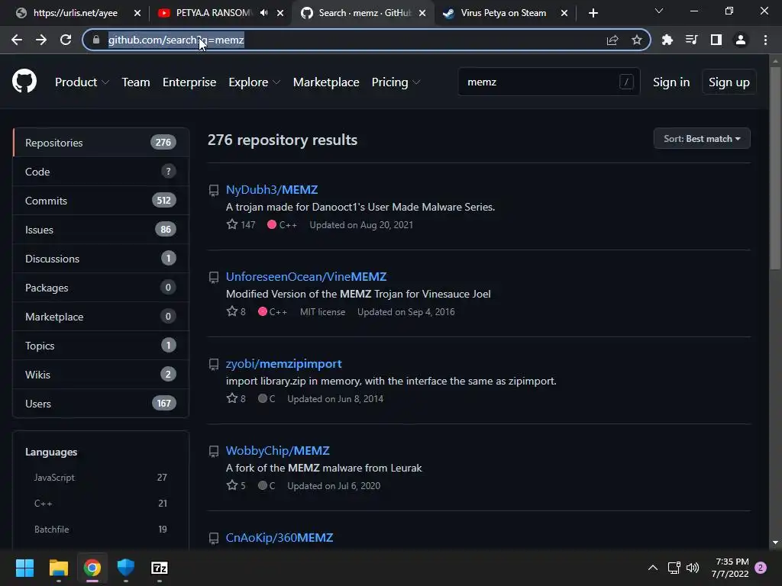Viewport: 782px width, 586px height.
Task: Bookmark this page with the star icon
Action: pos(636,40)
